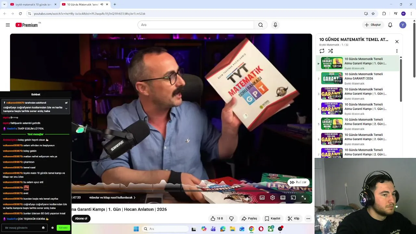This screenshot has width=416, height=234.
Task: Send chat message with Gönder button
Action: (x=63, y=228)
